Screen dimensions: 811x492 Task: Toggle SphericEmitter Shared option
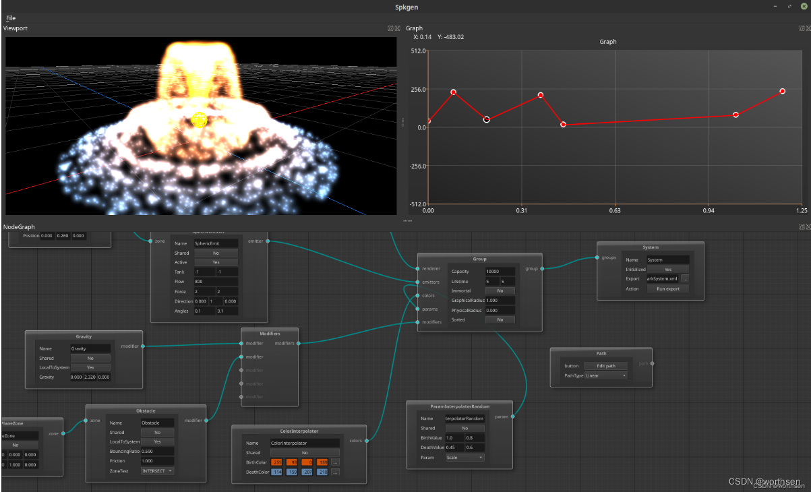(x=216, y=253)
